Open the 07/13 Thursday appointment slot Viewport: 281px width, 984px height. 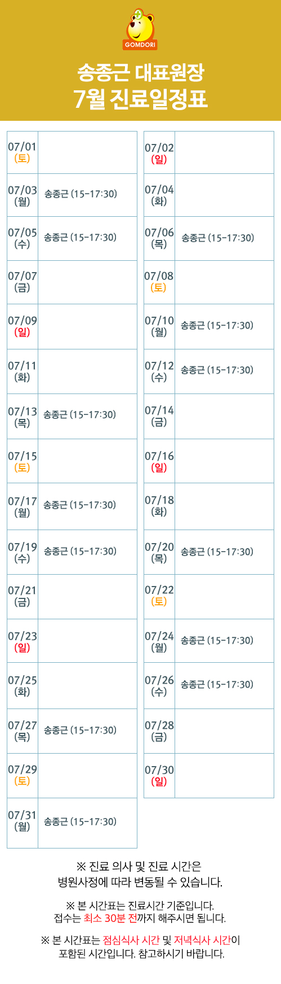point(80,415)
